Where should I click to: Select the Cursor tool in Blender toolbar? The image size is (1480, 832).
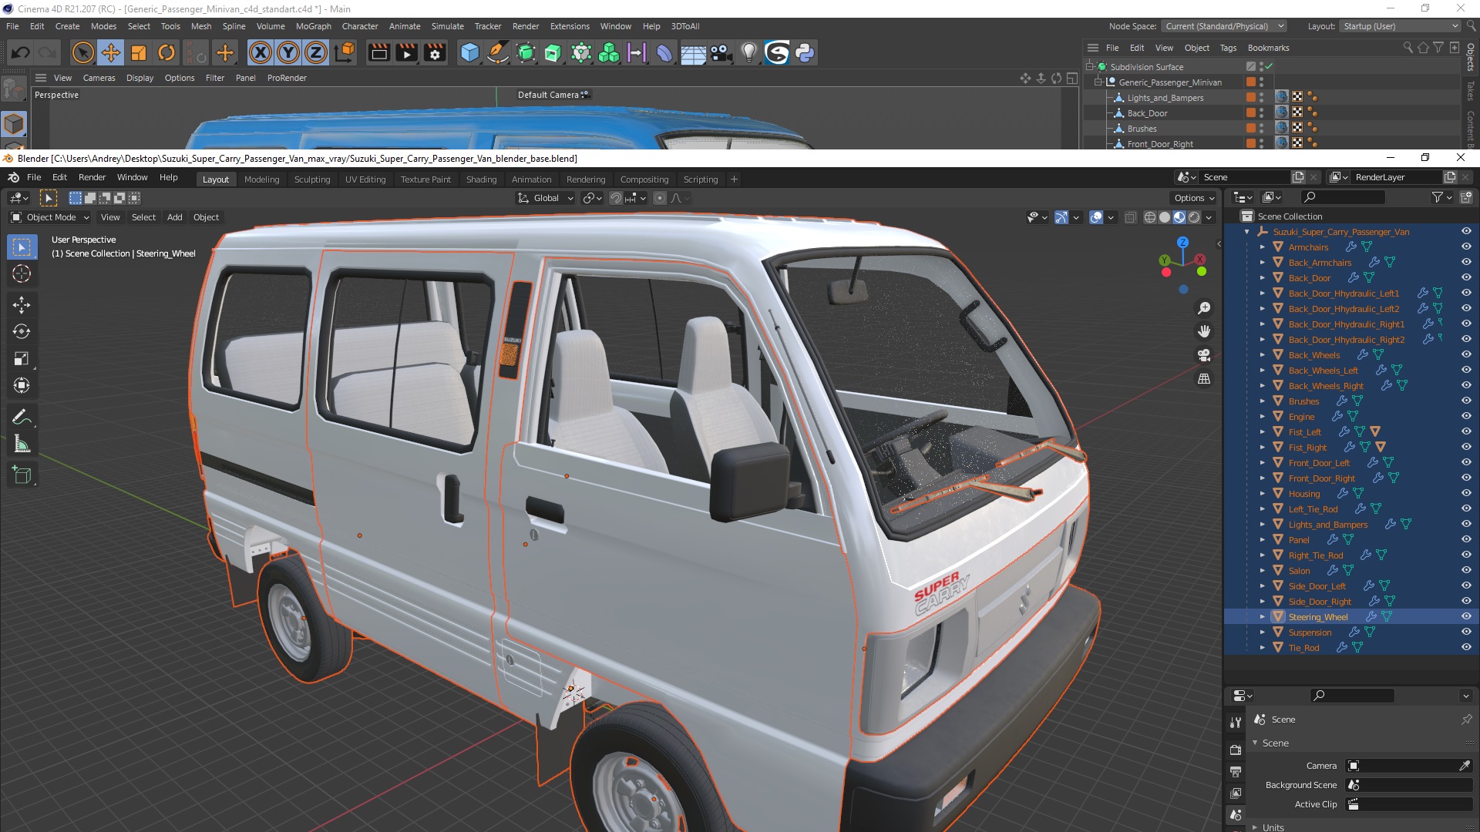click(22, 274)
